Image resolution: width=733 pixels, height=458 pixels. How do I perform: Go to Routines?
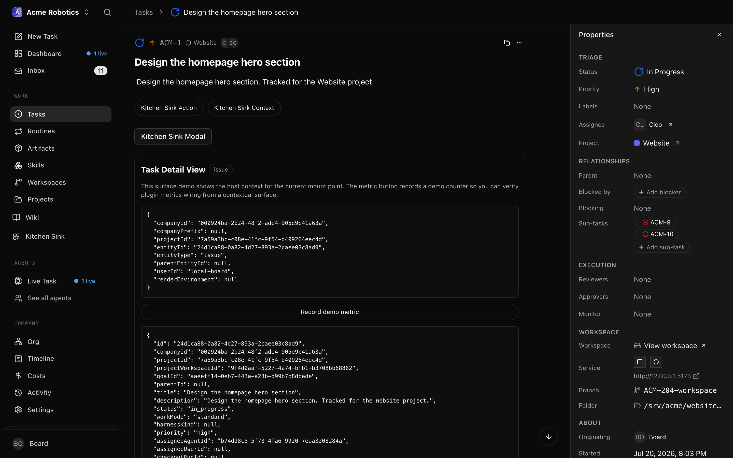tap(61, 131)
